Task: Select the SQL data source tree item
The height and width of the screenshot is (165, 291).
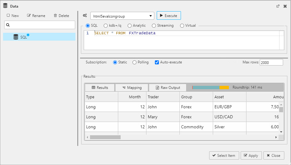Action: (24, 37)
